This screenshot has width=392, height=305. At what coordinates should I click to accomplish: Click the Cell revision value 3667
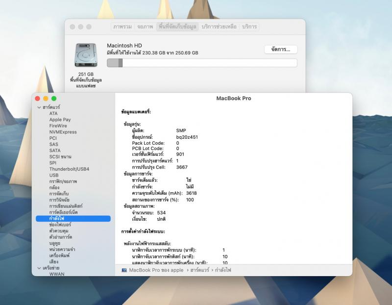click(182, 167)
